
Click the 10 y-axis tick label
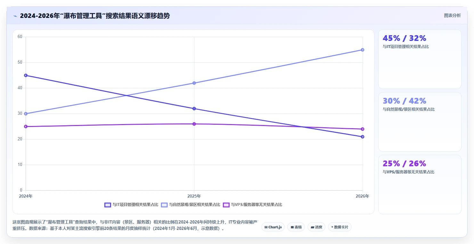[x=20, y=165]
